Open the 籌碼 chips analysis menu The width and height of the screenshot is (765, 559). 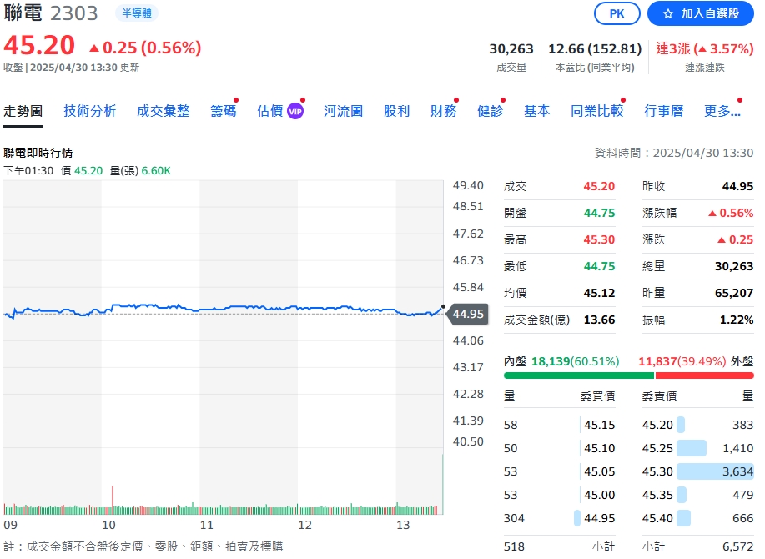223,110
